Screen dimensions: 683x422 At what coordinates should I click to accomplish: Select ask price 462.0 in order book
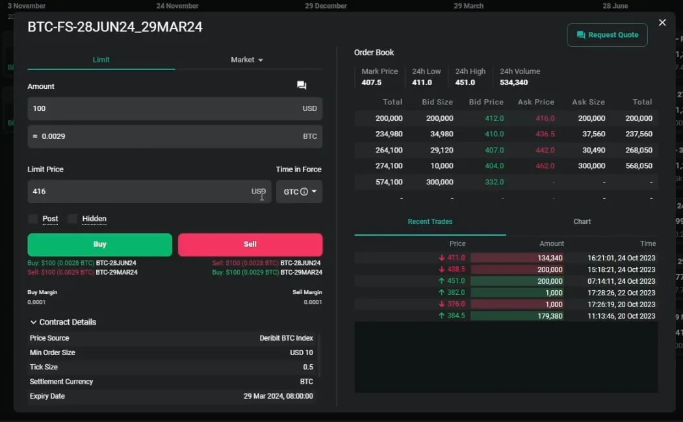[x=545, y=166]
